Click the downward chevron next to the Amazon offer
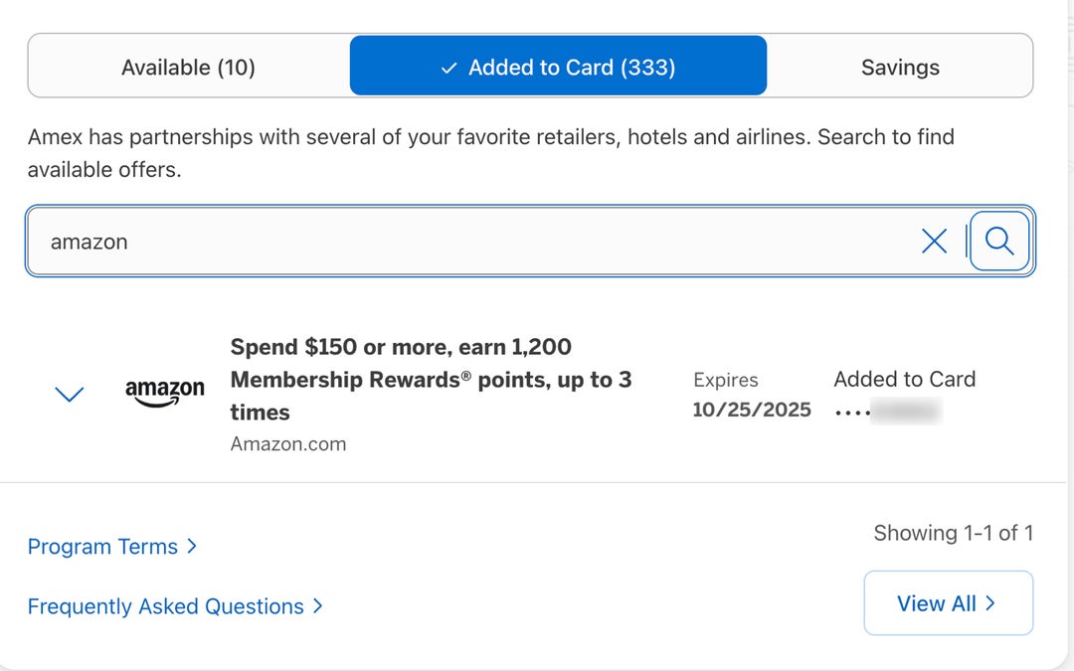The image size is (1074, 671). pos(69,394)
